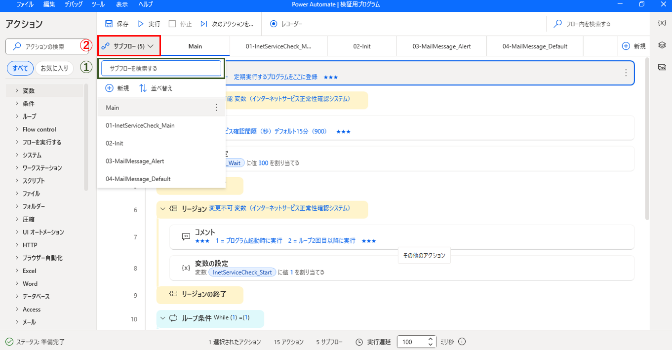Click the run next action icon

tap(204, 24)
